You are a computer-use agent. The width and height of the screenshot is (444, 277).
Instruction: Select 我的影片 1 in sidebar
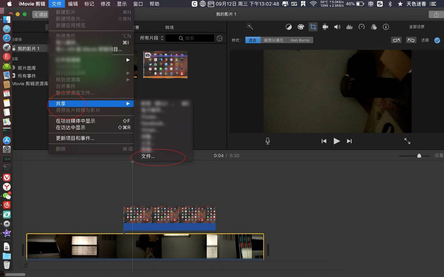coord(28,49)
